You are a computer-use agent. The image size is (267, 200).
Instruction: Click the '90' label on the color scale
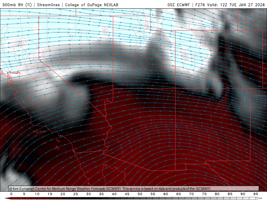(243, 194)
